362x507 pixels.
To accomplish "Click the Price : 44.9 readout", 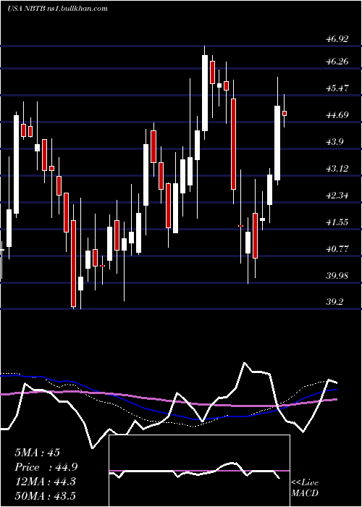I will pyautogui.click(x=46, y=467).
